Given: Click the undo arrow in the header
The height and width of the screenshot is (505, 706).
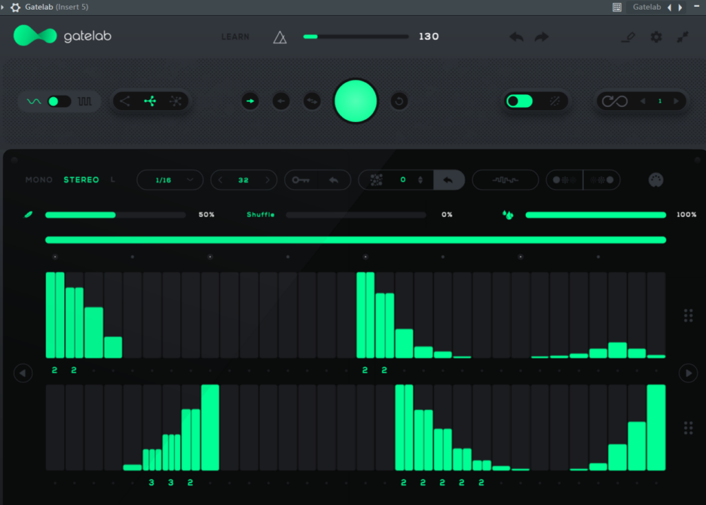Looking at the screenshot, I should [x=516, y=37].
